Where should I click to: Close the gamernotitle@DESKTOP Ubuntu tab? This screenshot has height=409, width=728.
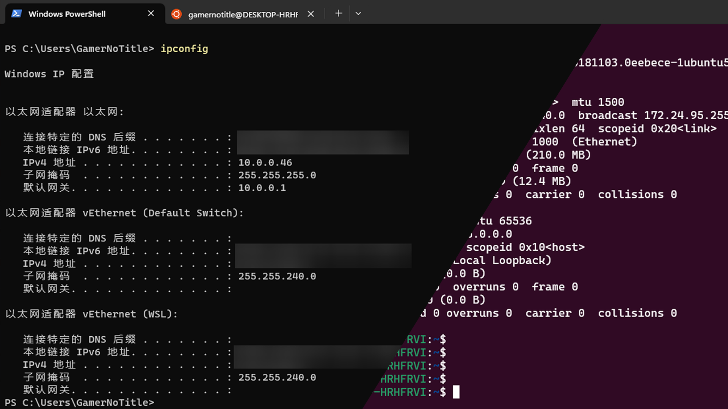click(311, 14)
